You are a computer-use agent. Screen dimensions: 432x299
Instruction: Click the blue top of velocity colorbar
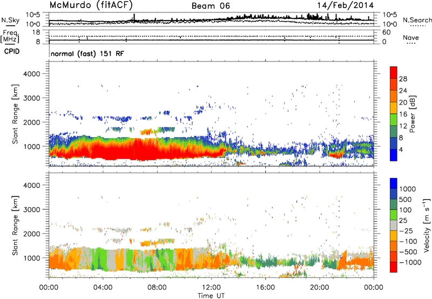394,184
